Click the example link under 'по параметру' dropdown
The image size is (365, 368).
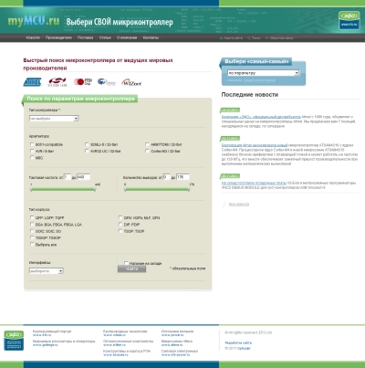259,80
